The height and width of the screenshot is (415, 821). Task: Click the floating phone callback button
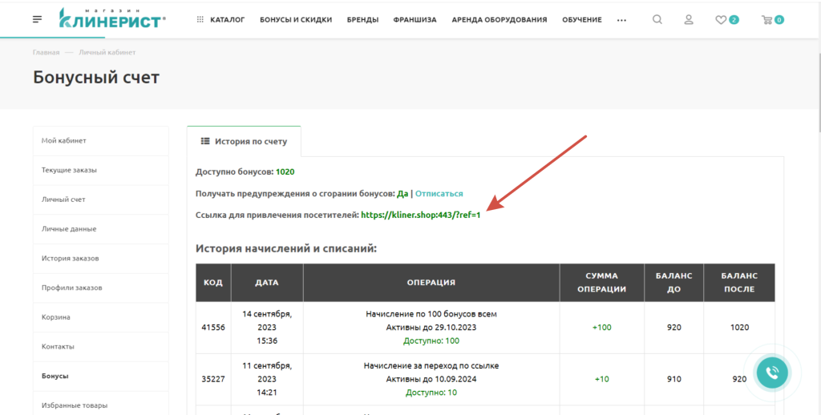click(x=772, y=373)
